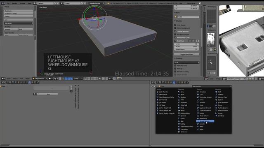Open the File menu

click(8, 3)
